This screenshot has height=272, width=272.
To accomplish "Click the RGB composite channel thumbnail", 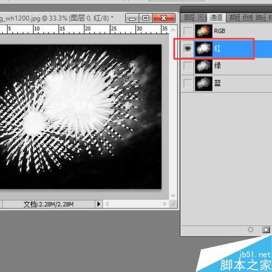I will 203,31.
